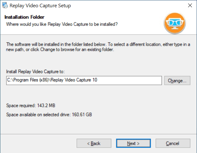This screenshot has height=153, width=197.
Task: Click the setup installer icon in title bar
Action: point(5,5)
